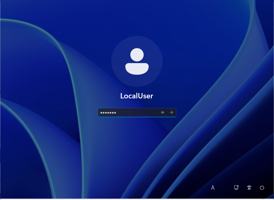Expand the shutdown and restart menu
This screenshot has height=200, width=274.
pyautogui.click(x=262, y=187)
